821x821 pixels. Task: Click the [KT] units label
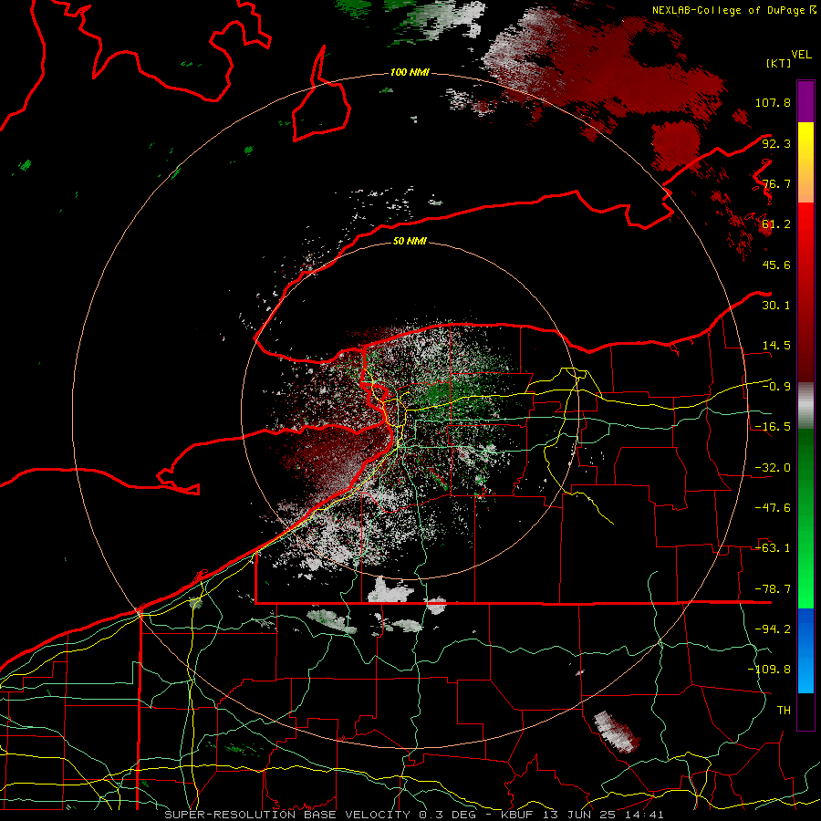[778, 63]
